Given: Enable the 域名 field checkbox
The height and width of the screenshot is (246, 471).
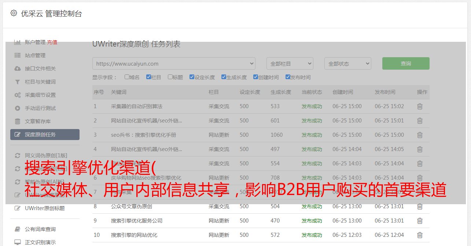Looking at the screenshot, I should click(x=127, y=77).
